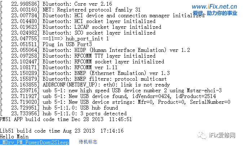Click the WeChat logo icon beside iFix爱修网
Viewport: 243px width, 146px height.
pos(203,136)
